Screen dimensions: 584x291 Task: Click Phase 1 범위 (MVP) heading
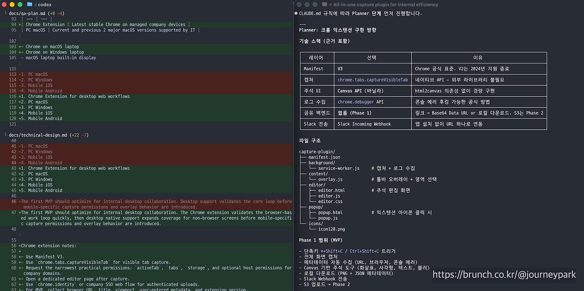(x=322, y=240)
